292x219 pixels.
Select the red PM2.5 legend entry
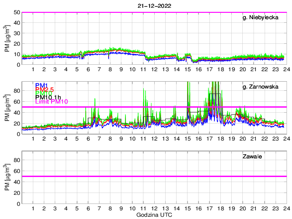(46, 90)
